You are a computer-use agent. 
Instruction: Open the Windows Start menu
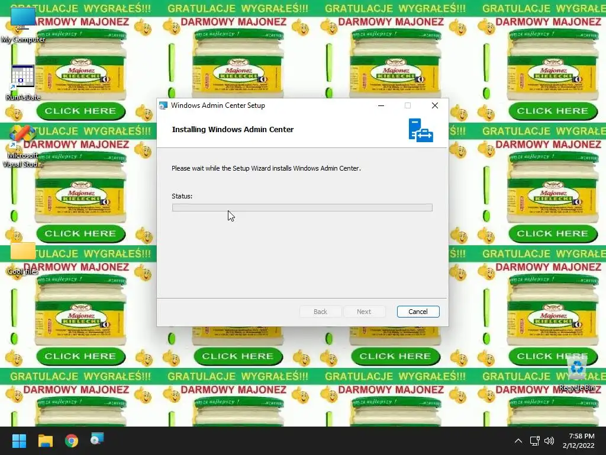coord(19,441)
